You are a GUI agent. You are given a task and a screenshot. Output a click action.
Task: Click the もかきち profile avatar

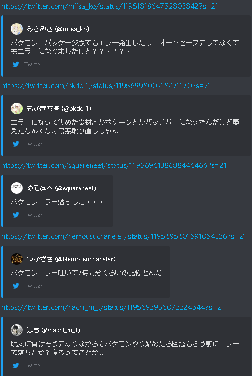pyautogui.click(x=17, y=108)
